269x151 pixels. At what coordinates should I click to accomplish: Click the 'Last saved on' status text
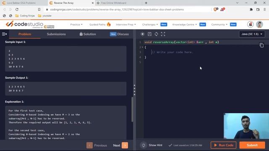pyautogui.click(x=188, y=146)
